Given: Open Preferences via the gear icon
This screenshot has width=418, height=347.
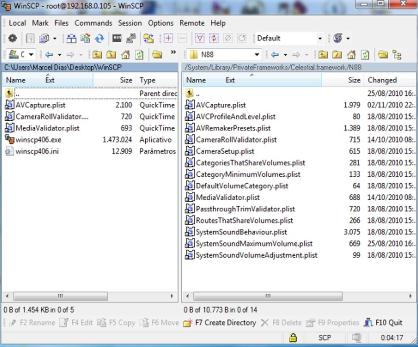Looking at the screenshot, I should pyautogui.click(x=12, y=38).
